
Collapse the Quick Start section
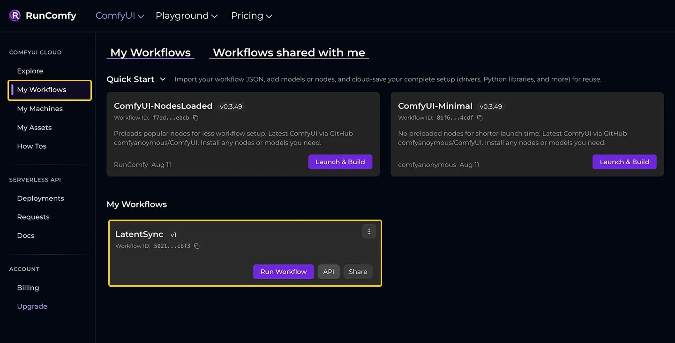click(x=163, y=79)
